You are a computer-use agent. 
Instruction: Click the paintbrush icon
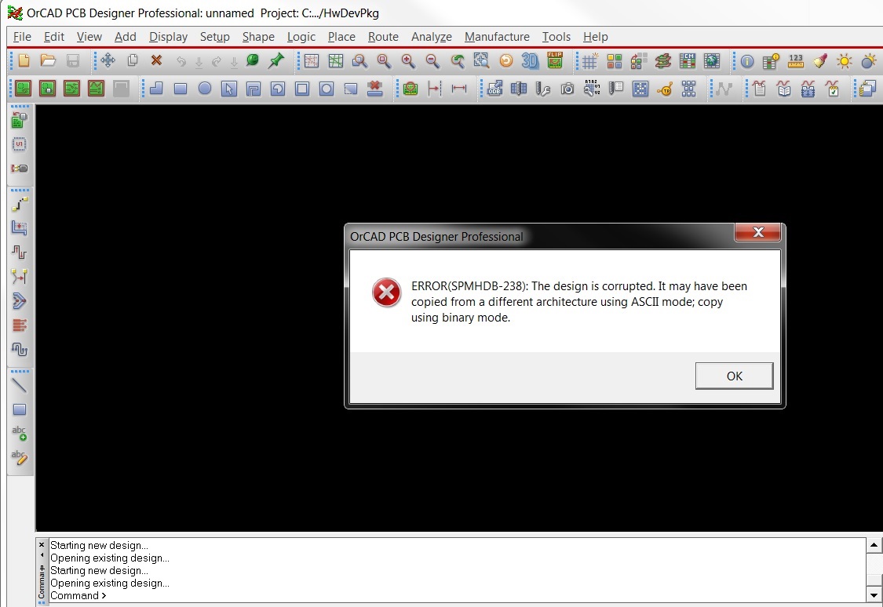(x=820, y=60)
